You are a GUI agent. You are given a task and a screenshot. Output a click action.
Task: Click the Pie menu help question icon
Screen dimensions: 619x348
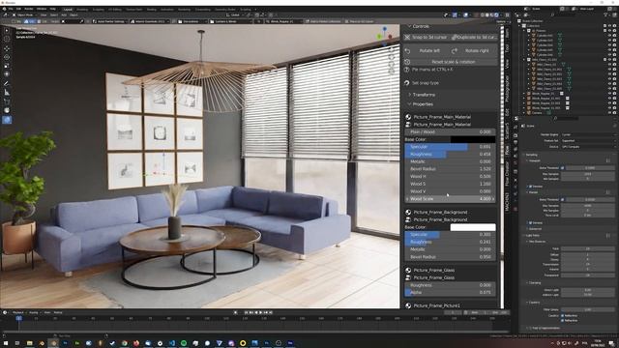click(x=407, y=70)
